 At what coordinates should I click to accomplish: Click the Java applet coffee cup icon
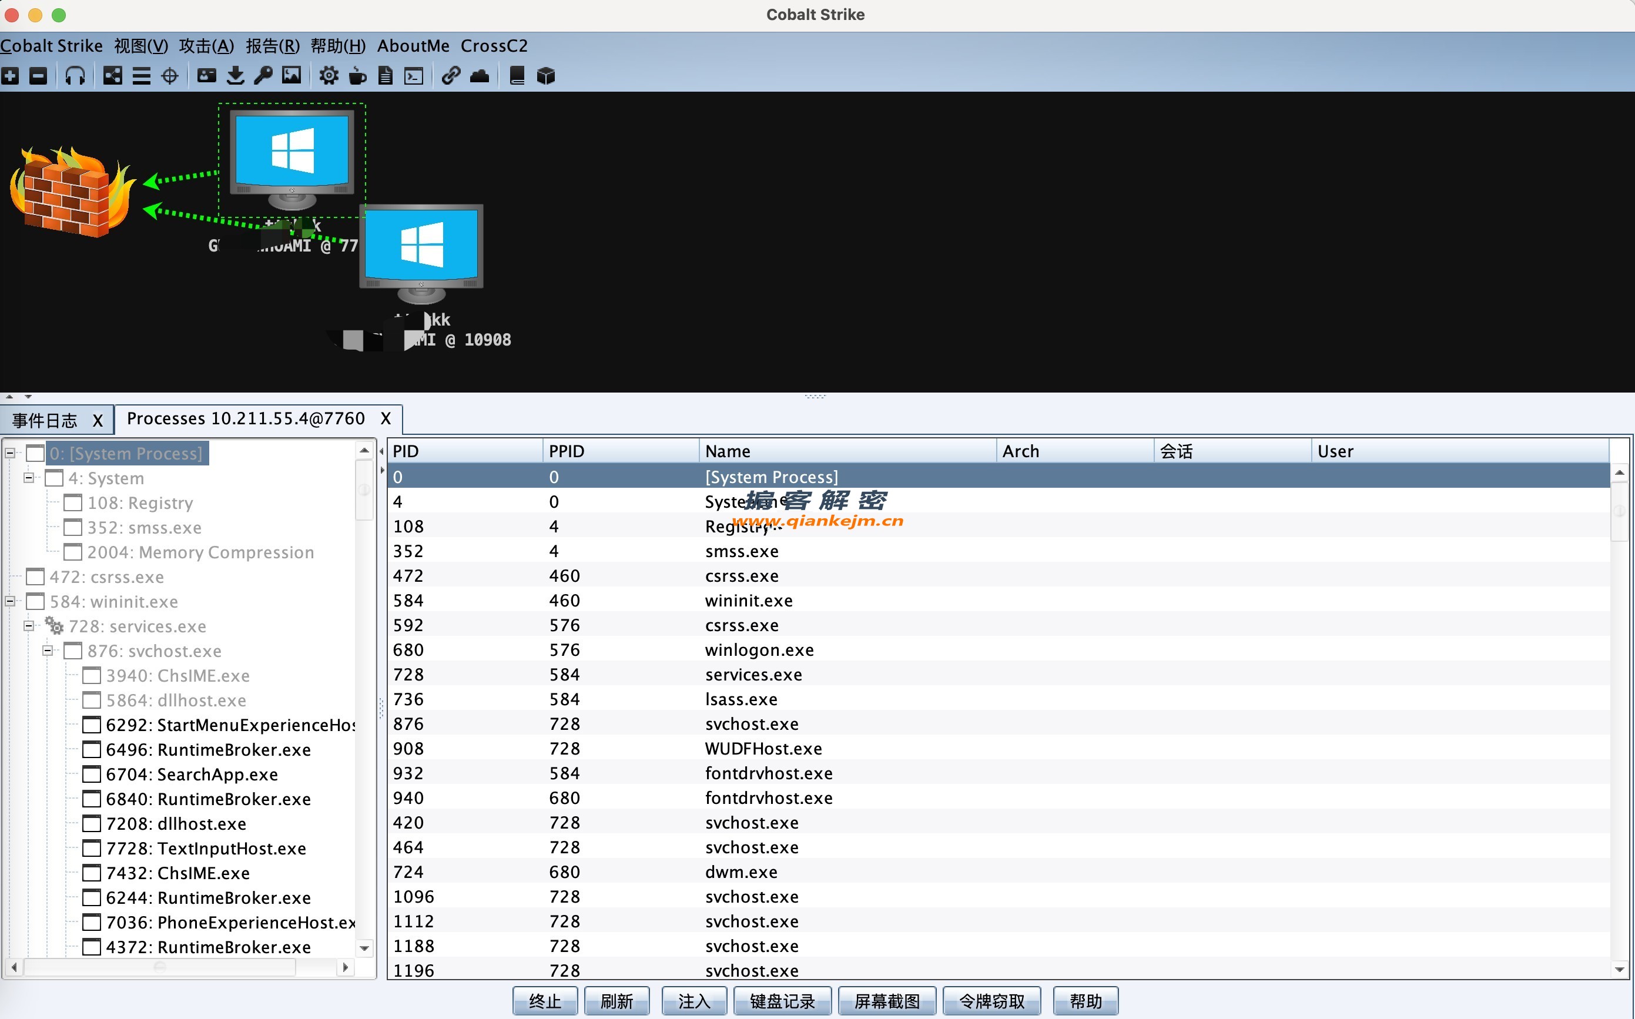[x=357, y=75]
